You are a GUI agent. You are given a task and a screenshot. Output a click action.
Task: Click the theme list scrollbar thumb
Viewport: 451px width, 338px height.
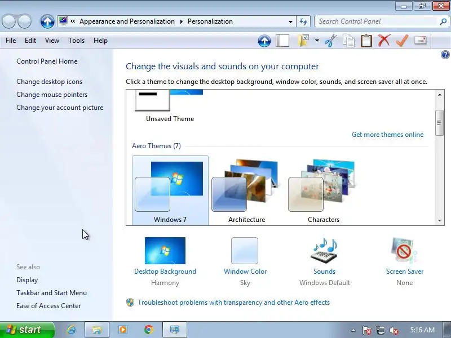440,123
